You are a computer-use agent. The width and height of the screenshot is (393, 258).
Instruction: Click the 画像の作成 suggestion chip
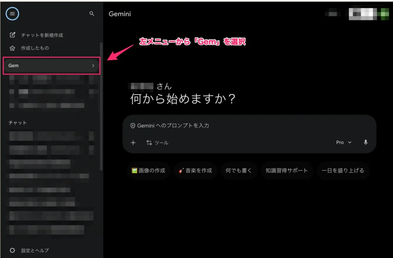tap(149, 170)
